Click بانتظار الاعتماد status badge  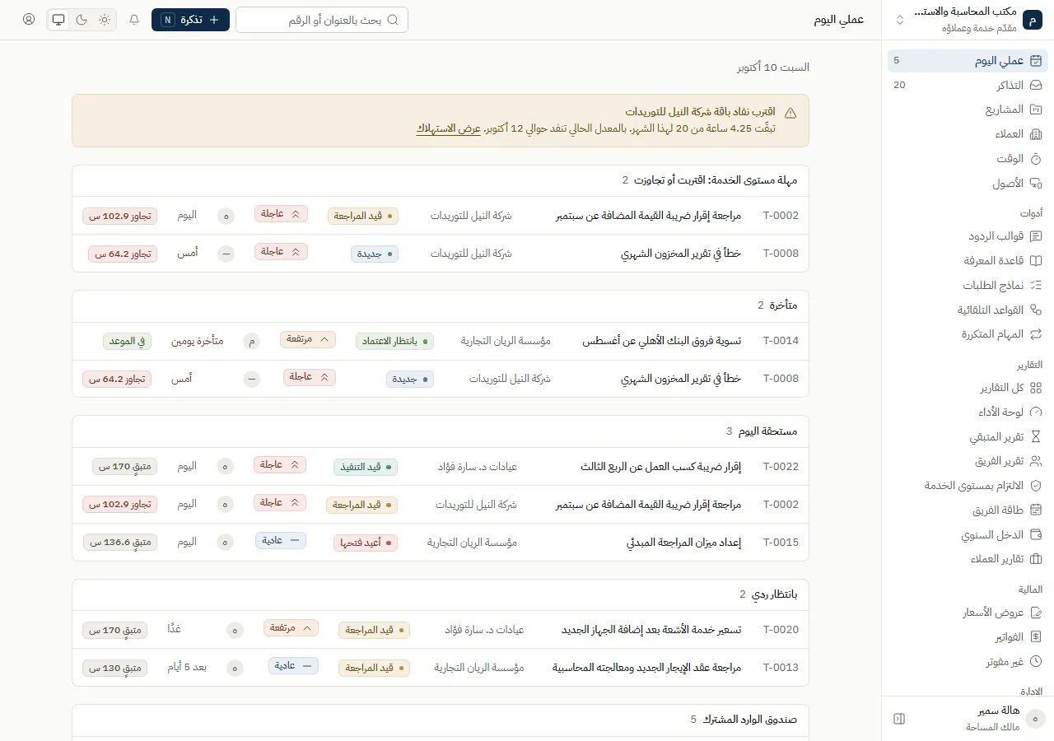tap(395, 341)
